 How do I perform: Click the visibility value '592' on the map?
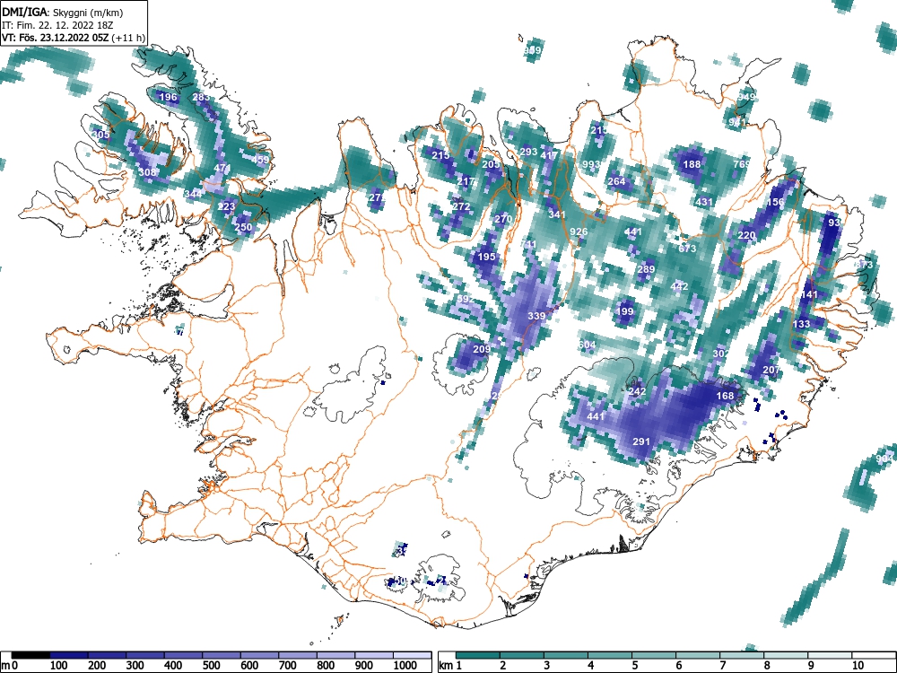tap(466, 299)
